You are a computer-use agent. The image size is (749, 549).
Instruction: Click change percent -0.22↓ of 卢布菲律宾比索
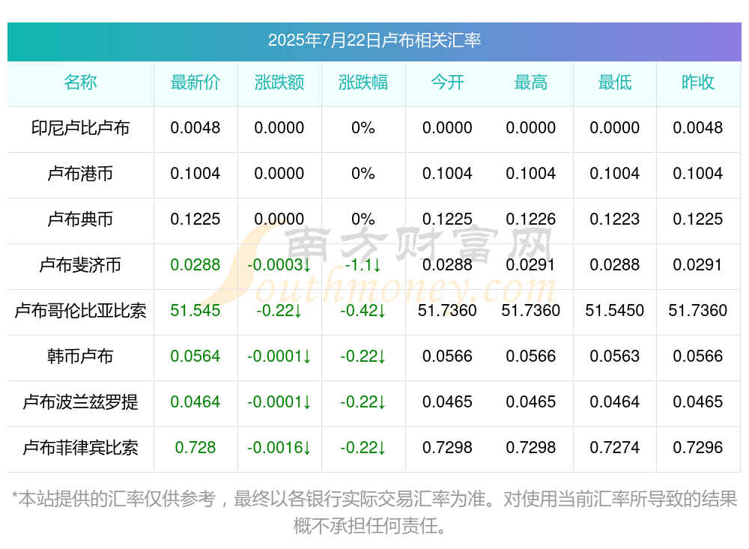click(363, 448)
